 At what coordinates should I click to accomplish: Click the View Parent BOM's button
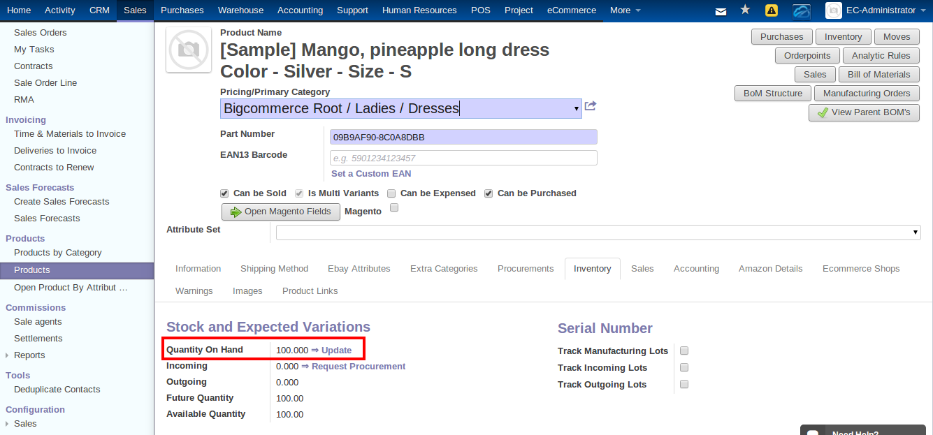(x=864, y=112)
